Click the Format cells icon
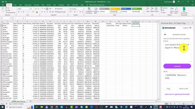 156,10
